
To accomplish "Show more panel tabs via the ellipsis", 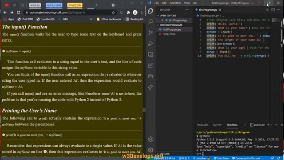I will [244, 125].
